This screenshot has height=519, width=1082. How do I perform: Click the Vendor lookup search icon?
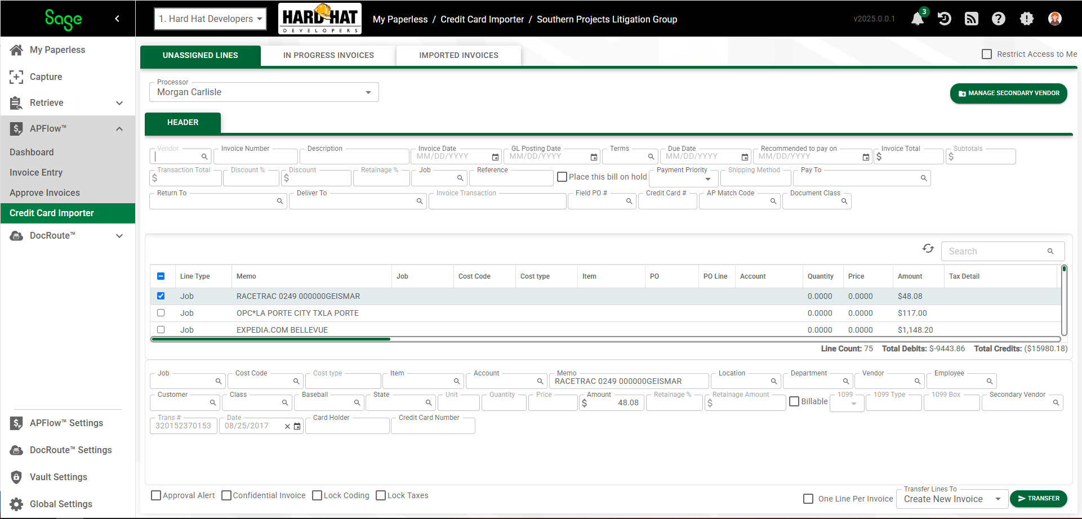204,156
